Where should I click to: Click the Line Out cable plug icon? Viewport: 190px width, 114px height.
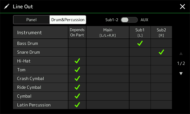coord(7,6)
